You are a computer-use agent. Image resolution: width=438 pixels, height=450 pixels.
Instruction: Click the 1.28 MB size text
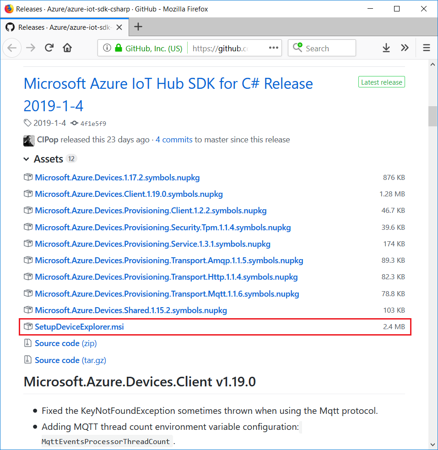pos(392,194)
